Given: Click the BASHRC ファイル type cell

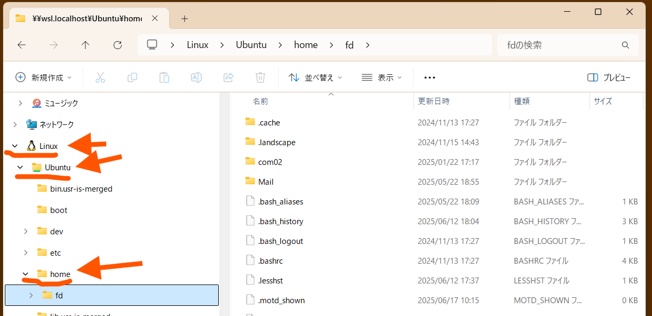Looking at the screenshot, I should 541,260.
